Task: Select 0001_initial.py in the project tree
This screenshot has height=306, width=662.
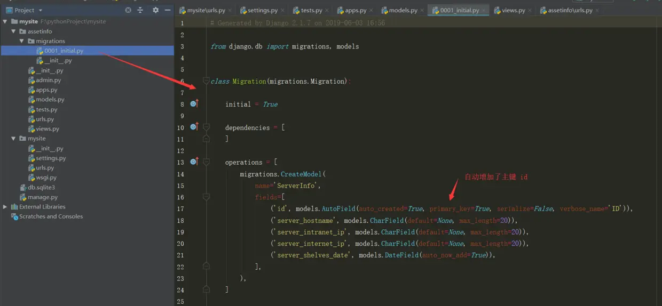Action: pyautogui.click(x=64, y=51)
